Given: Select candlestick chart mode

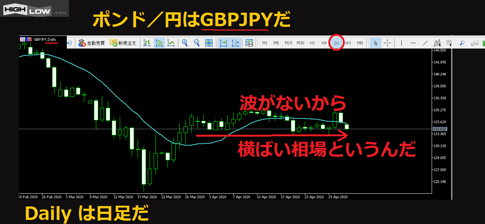Looking at the screenshot, I should pos(159,43).
